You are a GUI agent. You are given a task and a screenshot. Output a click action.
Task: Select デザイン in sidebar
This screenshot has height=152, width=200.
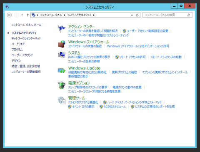click(x=16, y=61)
